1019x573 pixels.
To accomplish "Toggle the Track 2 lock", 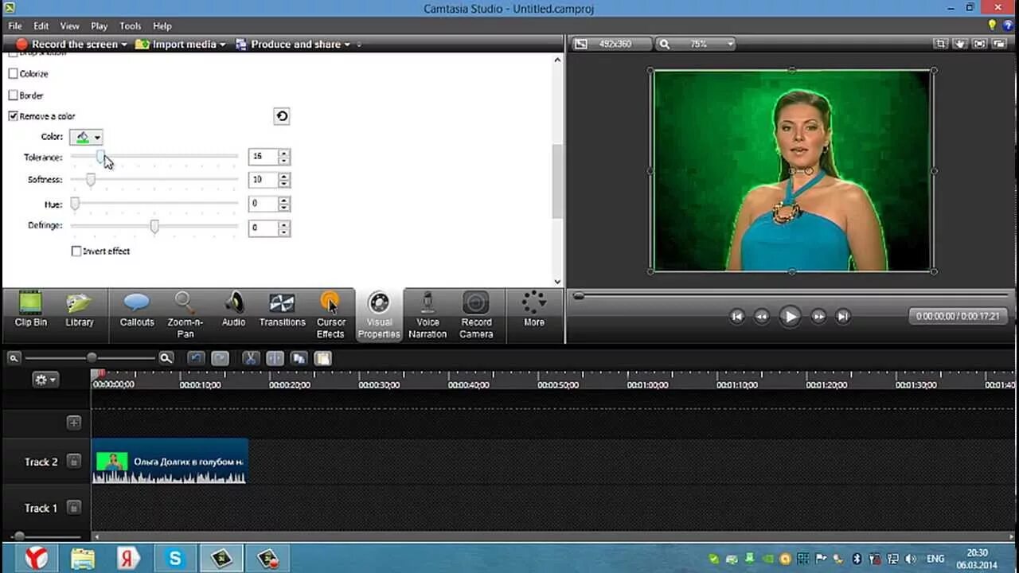I will 74,461.
